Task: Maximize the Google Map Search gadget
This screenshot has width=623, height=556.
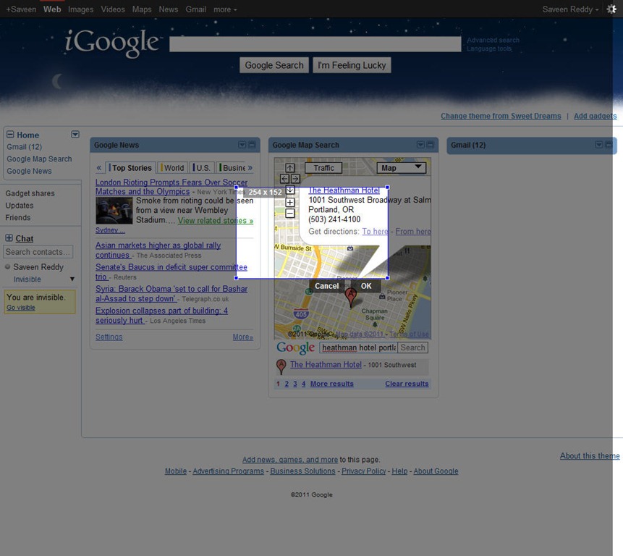Action: point(431,145)
